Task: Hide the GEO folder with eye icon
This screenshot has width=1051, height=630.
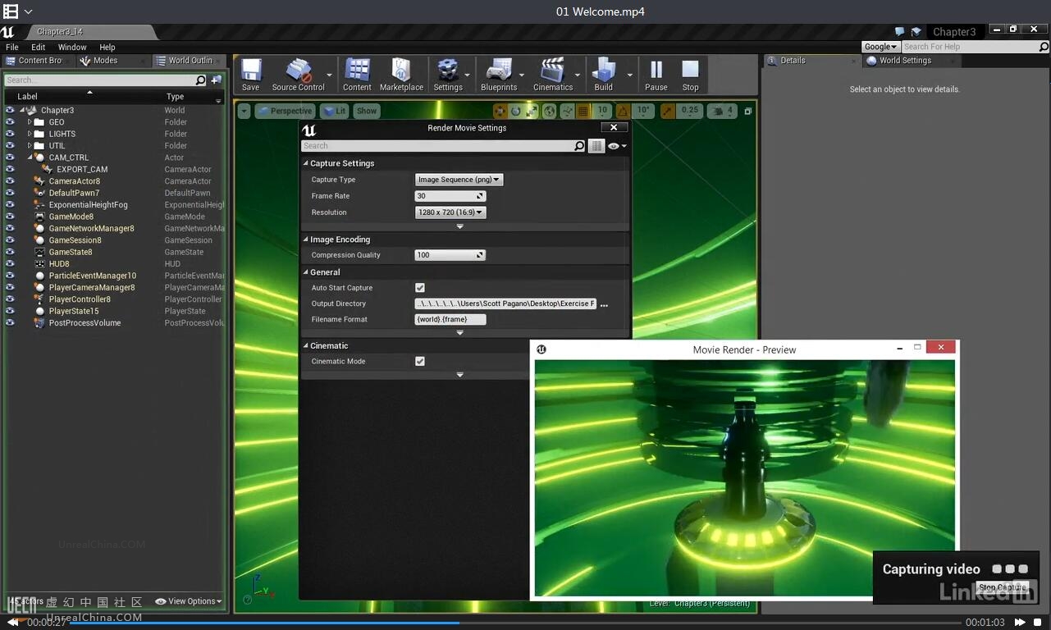Action: click(10, 122)
